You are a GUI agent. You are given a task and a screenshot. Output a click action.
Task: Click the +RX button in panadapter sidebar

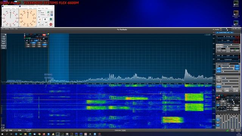(x=3, y=37)
